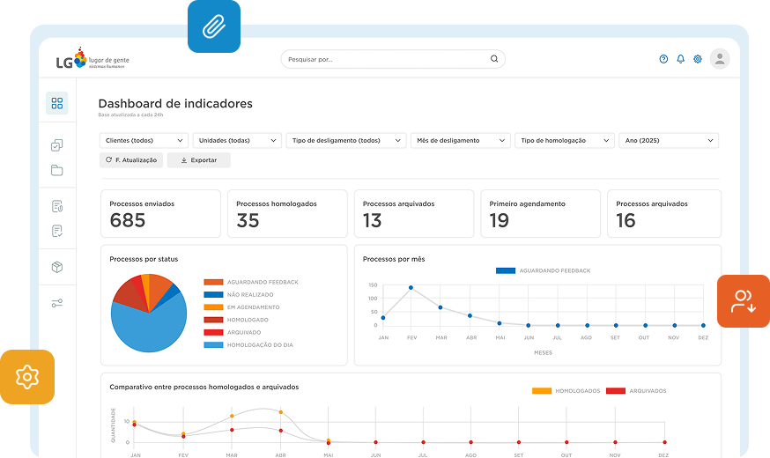770x458 pixels.
Task: Open the Unidades (todas) dropdown
Action: pos(238,140)
